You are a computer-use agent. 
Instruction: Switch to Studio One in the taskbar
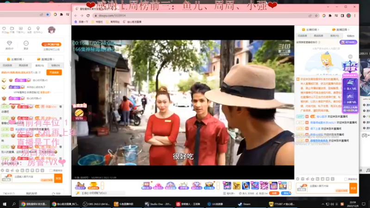tap(158, 204)
